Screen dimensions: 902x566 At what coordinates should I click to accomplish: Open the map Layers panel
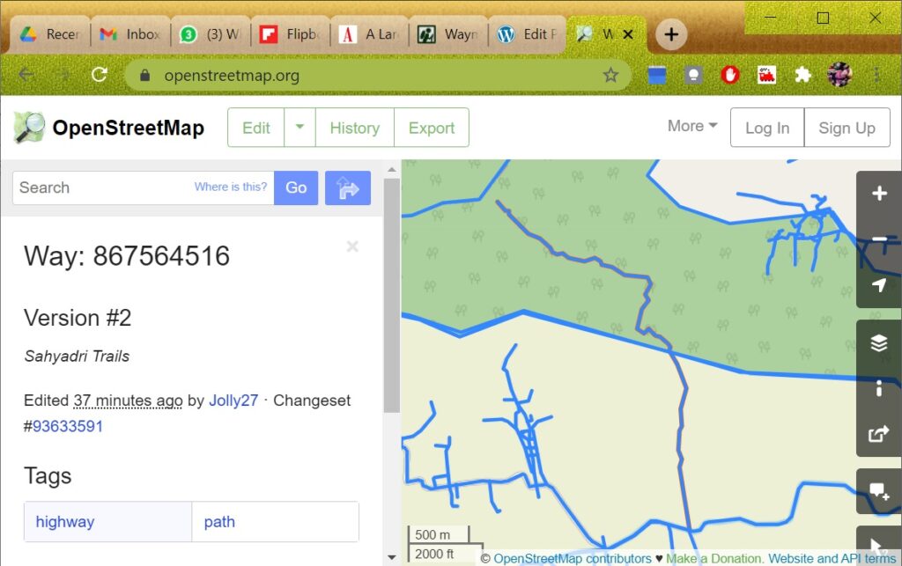coord(879,342)
